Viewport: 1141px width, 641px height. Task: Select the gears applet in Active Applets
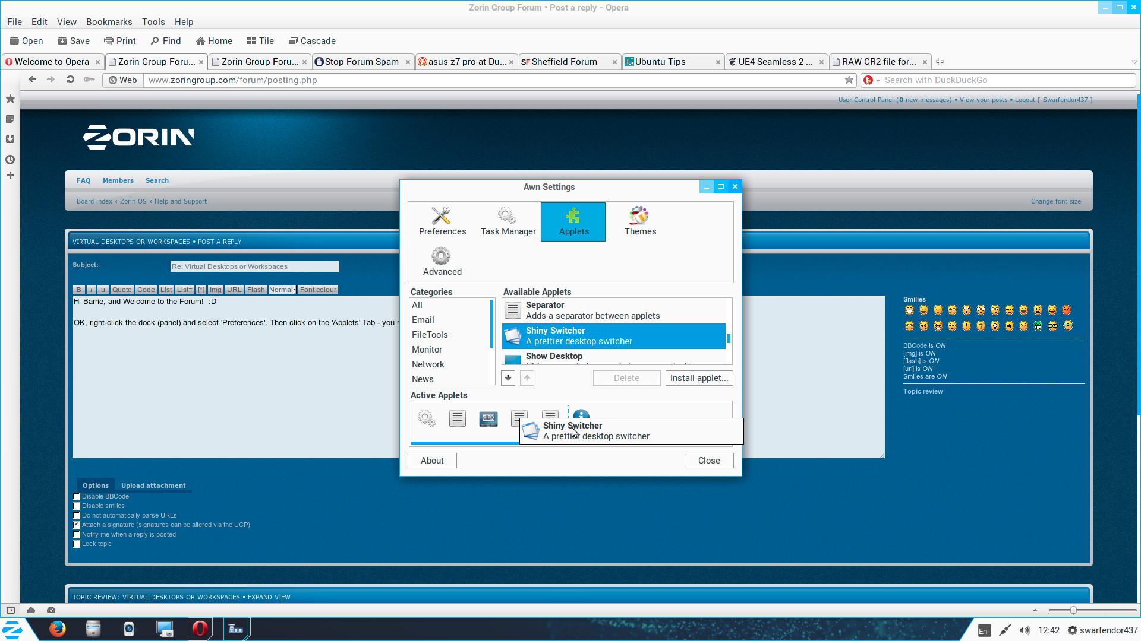pyautogui.click(x=426, y=418)
